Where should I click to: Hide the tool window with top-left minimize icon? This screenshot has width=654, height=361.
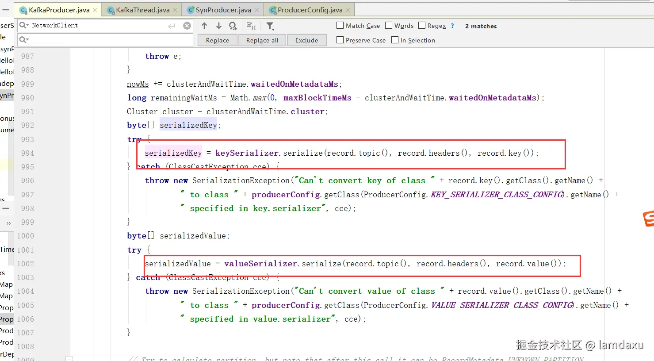(6, 9)
